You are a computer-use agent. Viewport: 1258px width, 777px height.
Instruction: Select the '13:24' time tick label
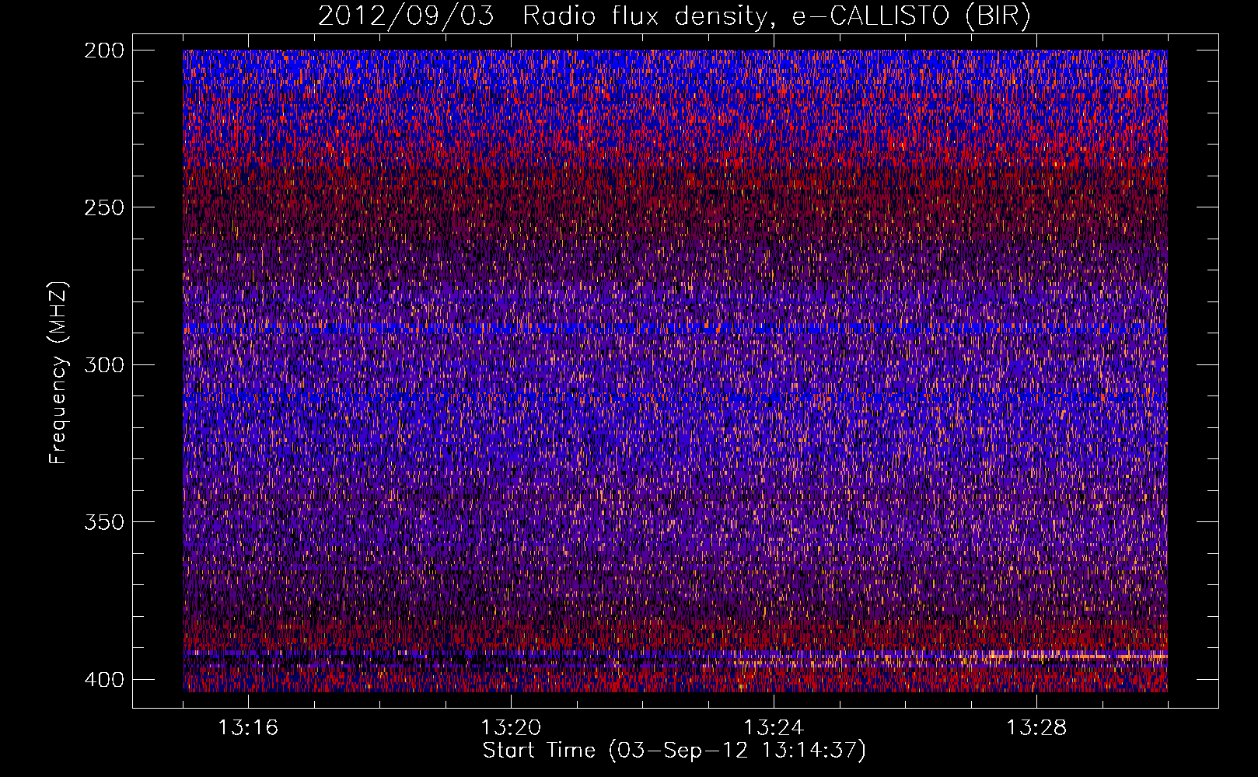(774, 728)
